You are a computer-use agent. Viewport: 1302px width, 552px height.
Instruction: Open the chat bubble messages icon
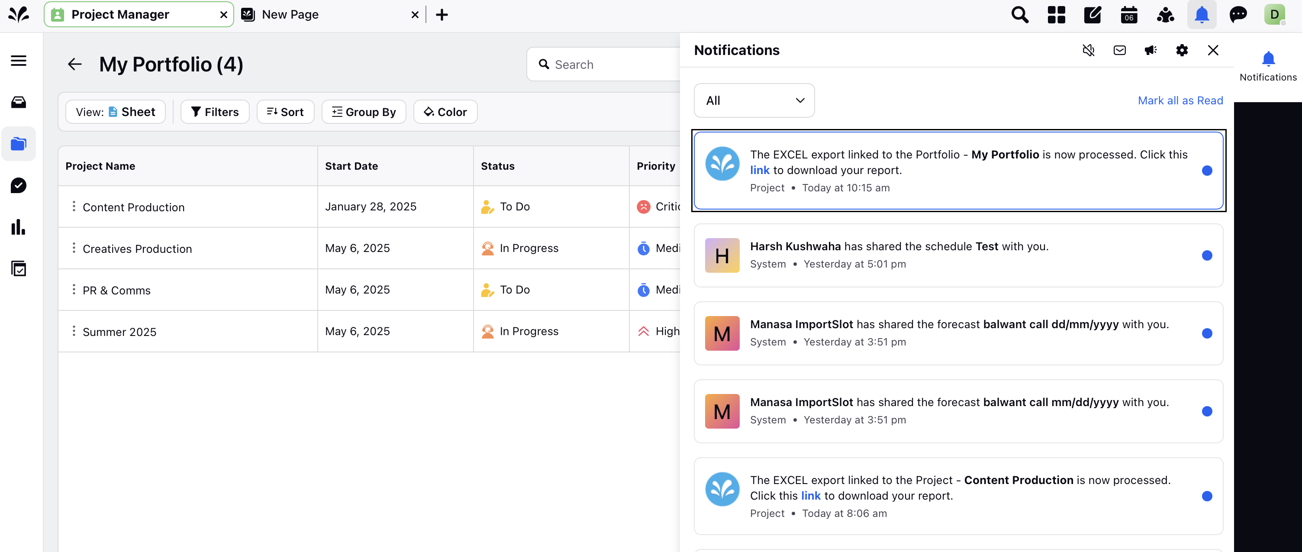(x=1238, y=15)
